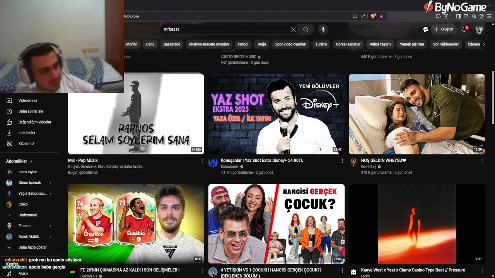Open options for 4 Yetişkin vs 1 Çocuk video
Screen dimensions: 495x278
tap(342, 270)
